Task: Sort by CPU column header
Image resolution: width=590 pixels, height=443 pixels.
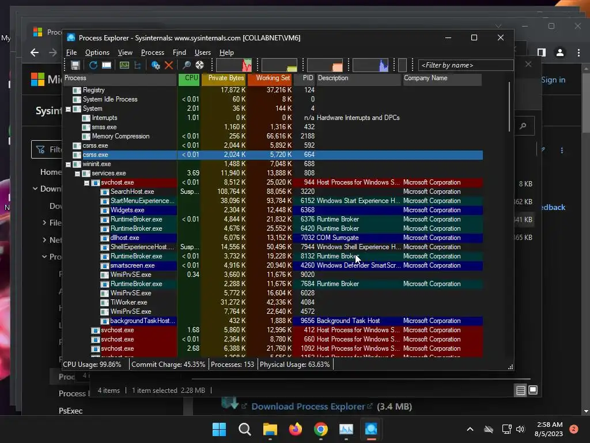Action: tap(188, 78)
